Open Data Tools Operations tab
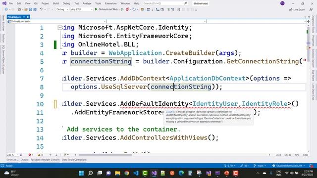Screen dimensions: 317x178 (x=74, y=160)
